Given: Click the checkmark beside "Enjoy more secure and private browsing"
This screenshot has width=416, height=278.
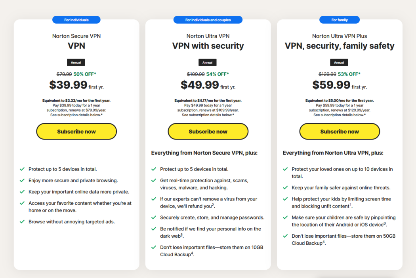Looking at the screenshot, I should tap(23, 180).
